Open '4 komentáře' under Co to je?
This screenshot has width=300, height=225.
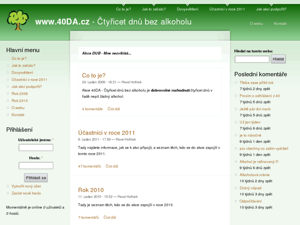pyautogui.click(x=92, y=109)
